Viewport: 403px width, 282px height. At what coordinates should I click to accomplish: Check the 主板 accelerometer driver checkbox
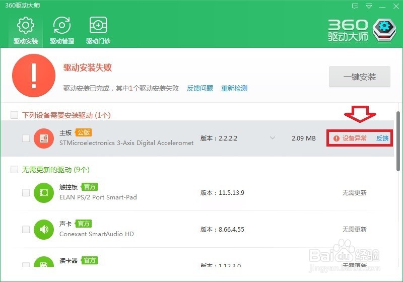point(26,138)
